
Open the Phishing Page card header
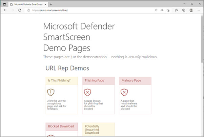click(98, 81)
